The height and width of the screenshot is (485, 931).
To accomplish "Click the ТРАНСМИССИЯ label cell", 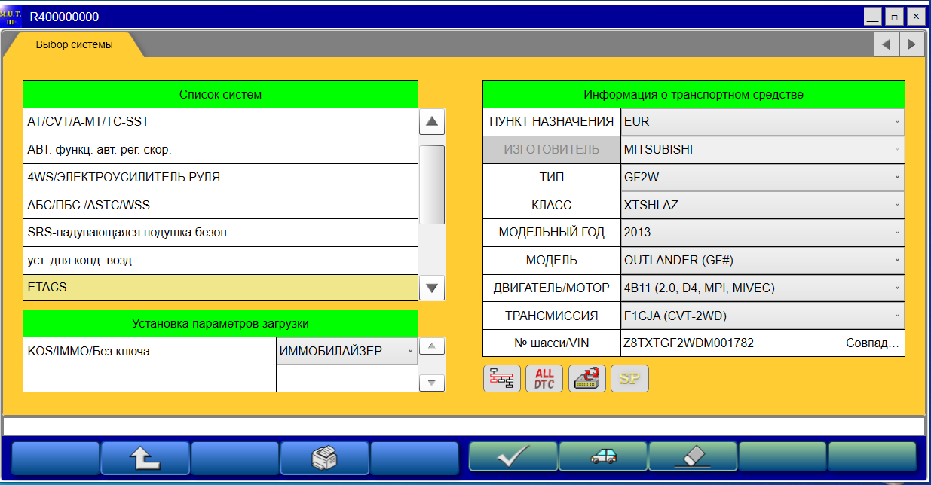I will coord(552,316).
